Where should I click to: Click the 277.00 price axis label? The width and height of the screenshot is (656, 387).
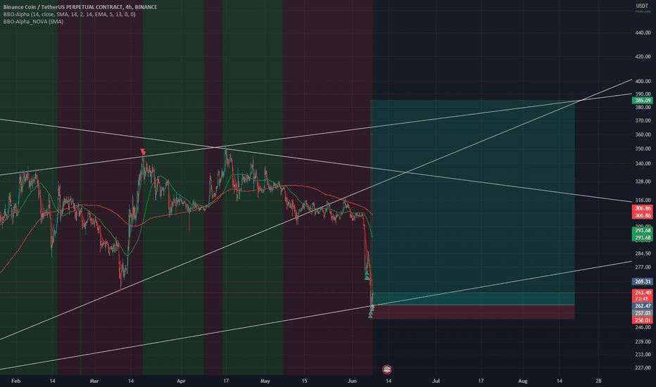coord(642,267)
